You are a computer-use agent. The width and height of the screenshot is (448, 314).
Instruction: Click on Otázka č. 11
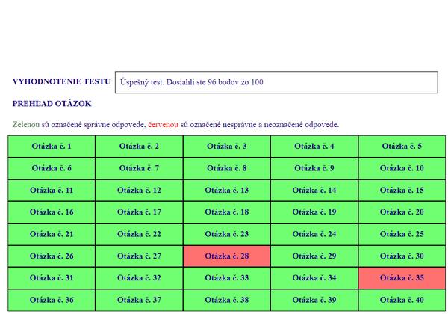click(x=52, y=191)
